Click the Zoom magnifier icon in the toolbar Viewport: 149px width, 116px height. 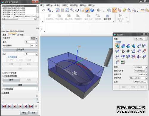click(x=72, y=10)
